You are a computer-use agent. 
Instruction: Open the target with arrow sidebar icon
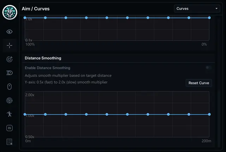pyautogui.click(x=10, y=59)
